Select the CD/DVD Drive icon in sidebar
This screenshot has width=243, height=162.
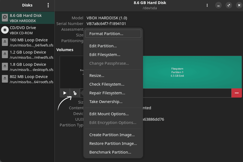[4, 30]
